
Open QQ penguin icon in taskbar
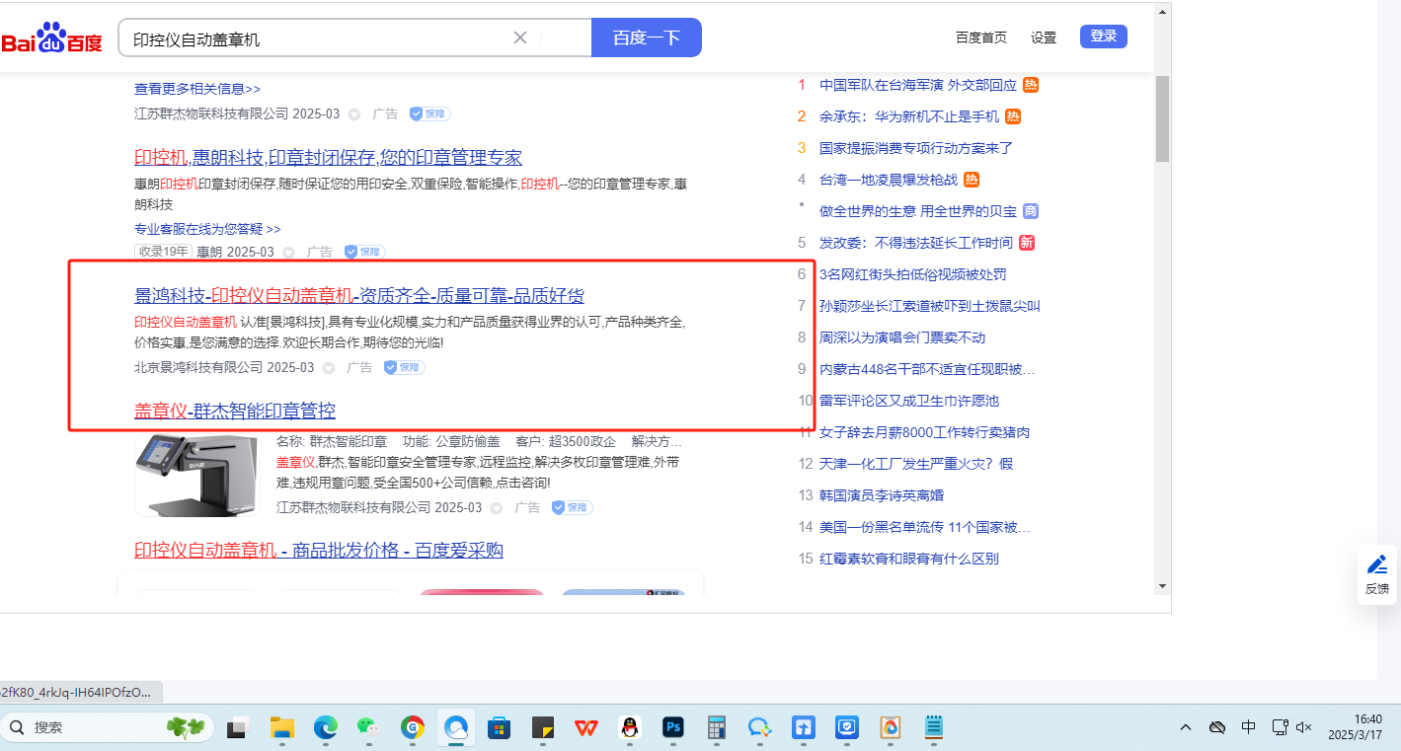click(x=629, y=727)
